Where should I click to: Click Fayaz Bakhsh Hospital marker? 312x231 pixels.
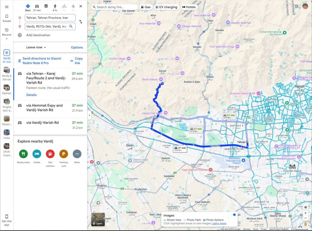point(211,170)
